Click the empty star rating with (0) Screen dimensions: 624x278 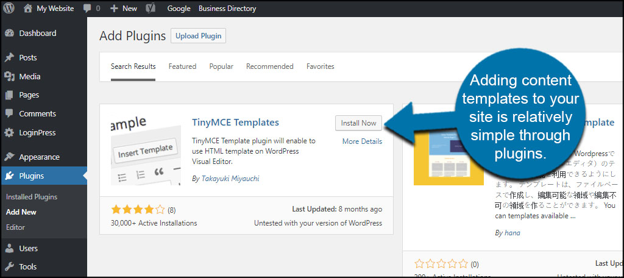441,263
